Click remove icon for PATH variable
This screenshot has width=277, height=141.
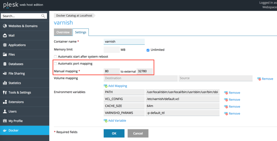coord(226,93)
